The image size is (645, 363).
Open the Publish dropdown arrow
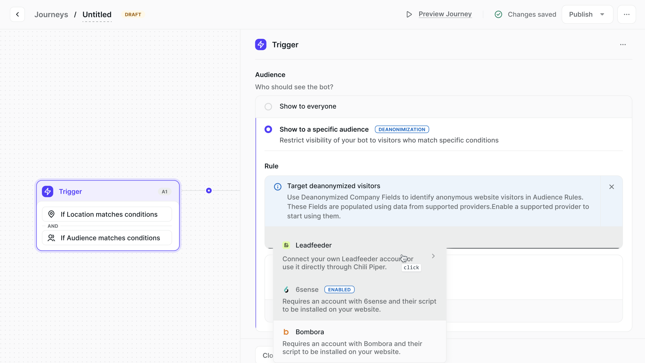click(602, 14)
